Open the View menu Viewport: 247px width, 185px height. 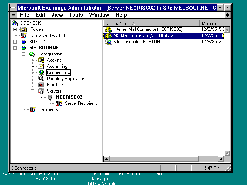pyautogui.click(x=57, y=15)
